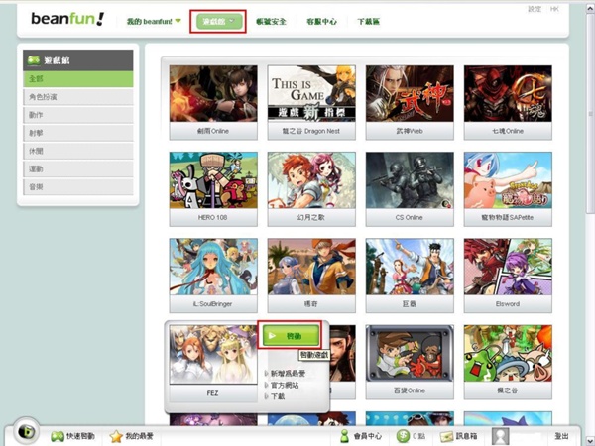595x446 pixels.
Task: Expand the 遊戲館 dropdown in top navigation
Action: click(219, 22)
